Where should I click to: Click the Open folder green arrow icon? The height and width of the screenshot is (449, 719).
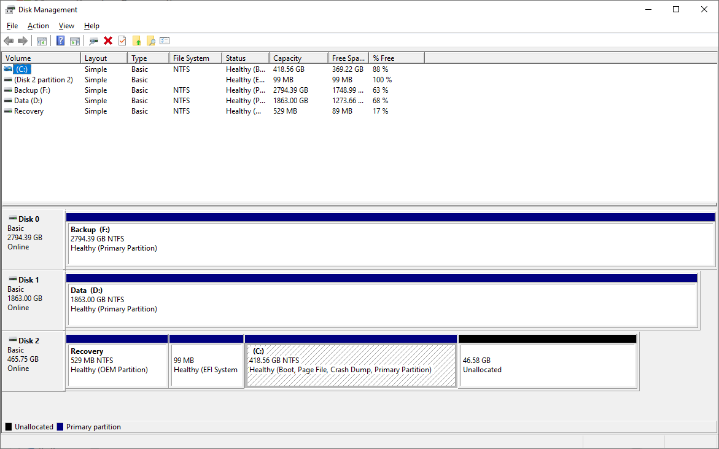click(x=137, y=41)
